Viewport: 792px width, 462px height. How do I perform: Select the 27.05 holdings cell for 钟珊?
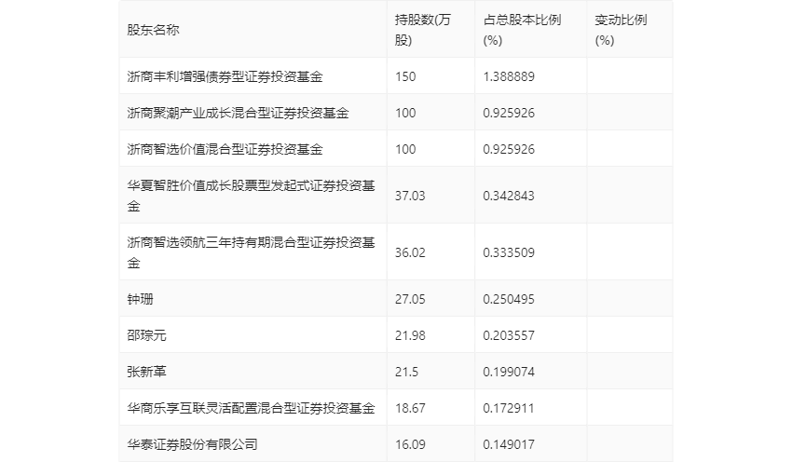tap(410, 299)
